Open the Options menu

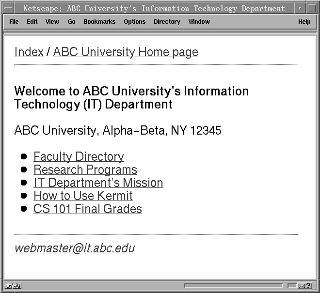134,22
